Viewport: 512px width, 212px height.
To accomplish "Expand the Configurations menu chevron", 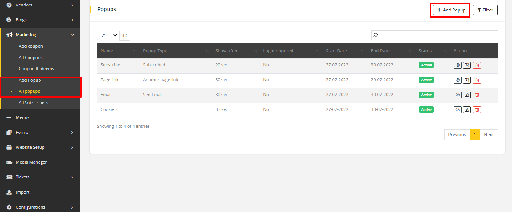I will point(72,207).
